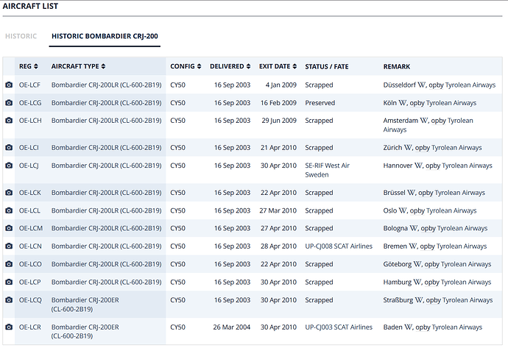Click registration OE-LCN

(30, 246)
